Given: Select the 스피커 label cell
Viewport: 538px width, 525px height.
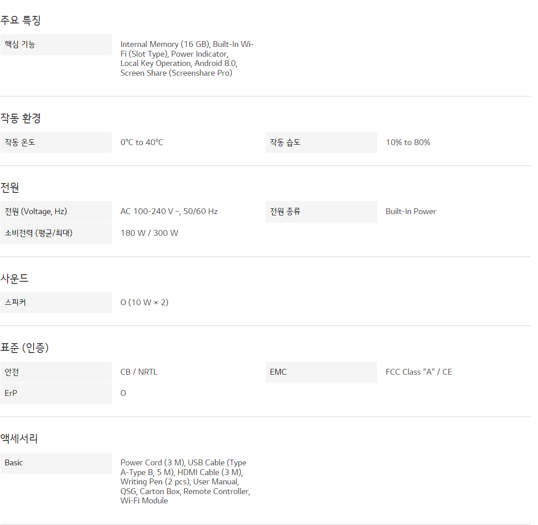Looking at the screenshot, I should [x=56, y=303].
